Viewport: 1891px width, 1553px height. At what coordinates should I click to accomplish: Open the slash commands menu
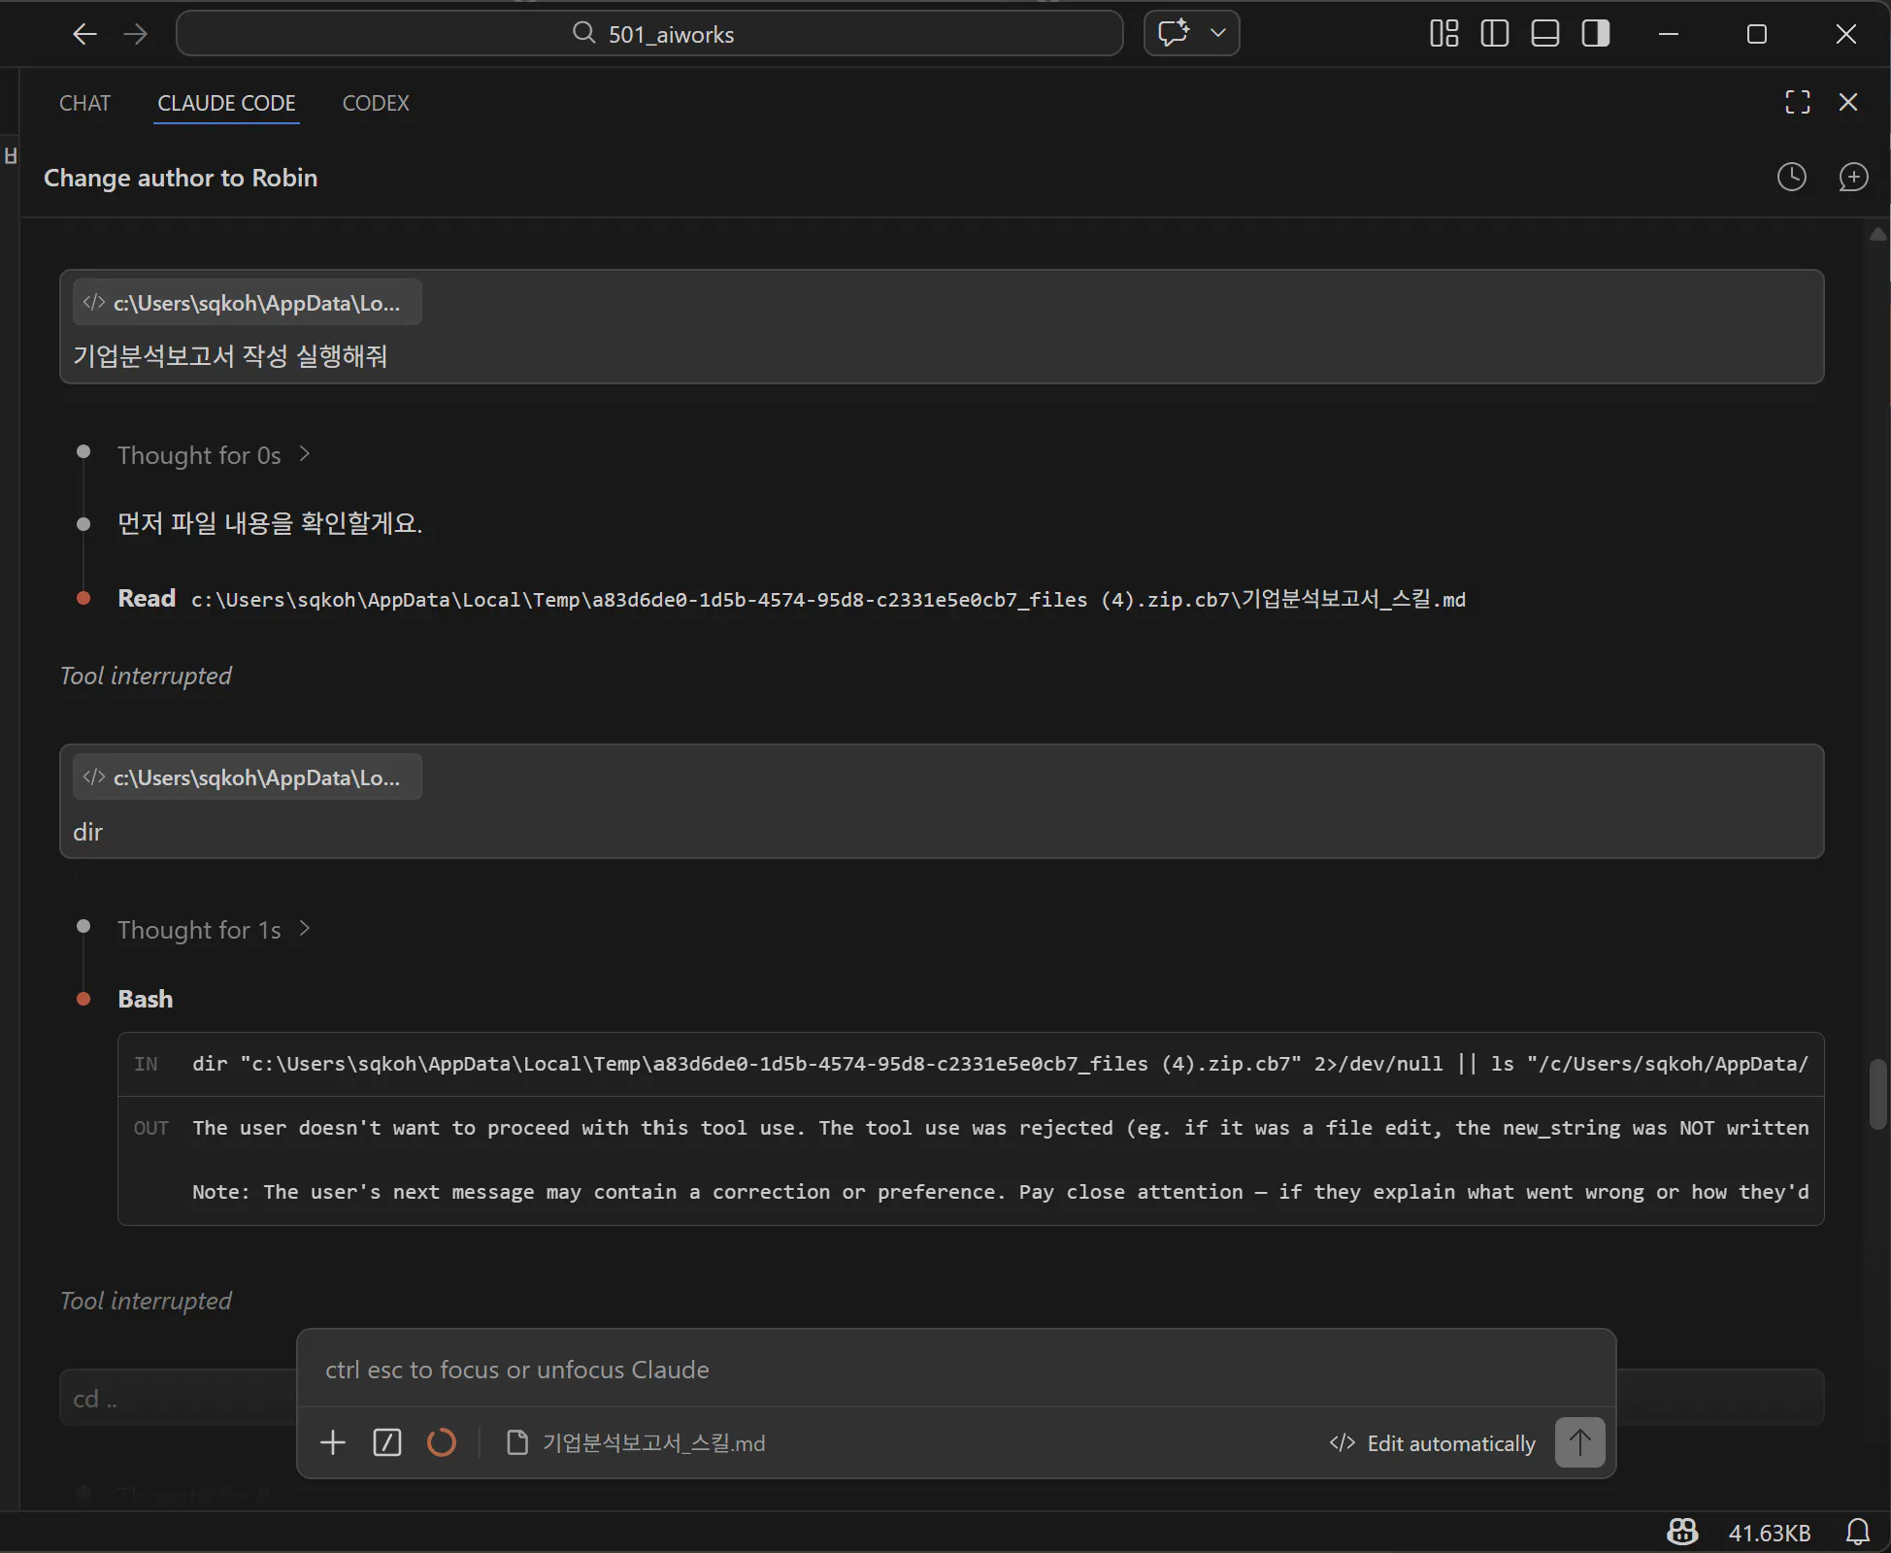click(386, 1442)
